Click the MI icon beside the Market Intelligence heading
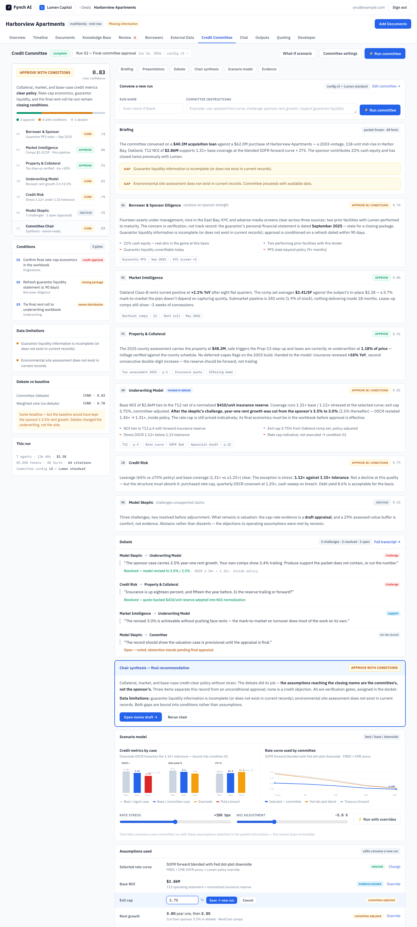This screenshot has width=417, height=927. tap(123, 278)
